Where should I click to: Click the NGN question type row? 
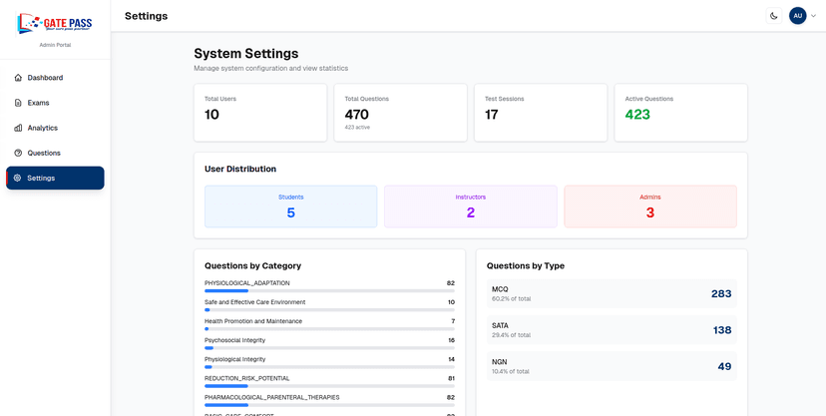click(612, 366)
